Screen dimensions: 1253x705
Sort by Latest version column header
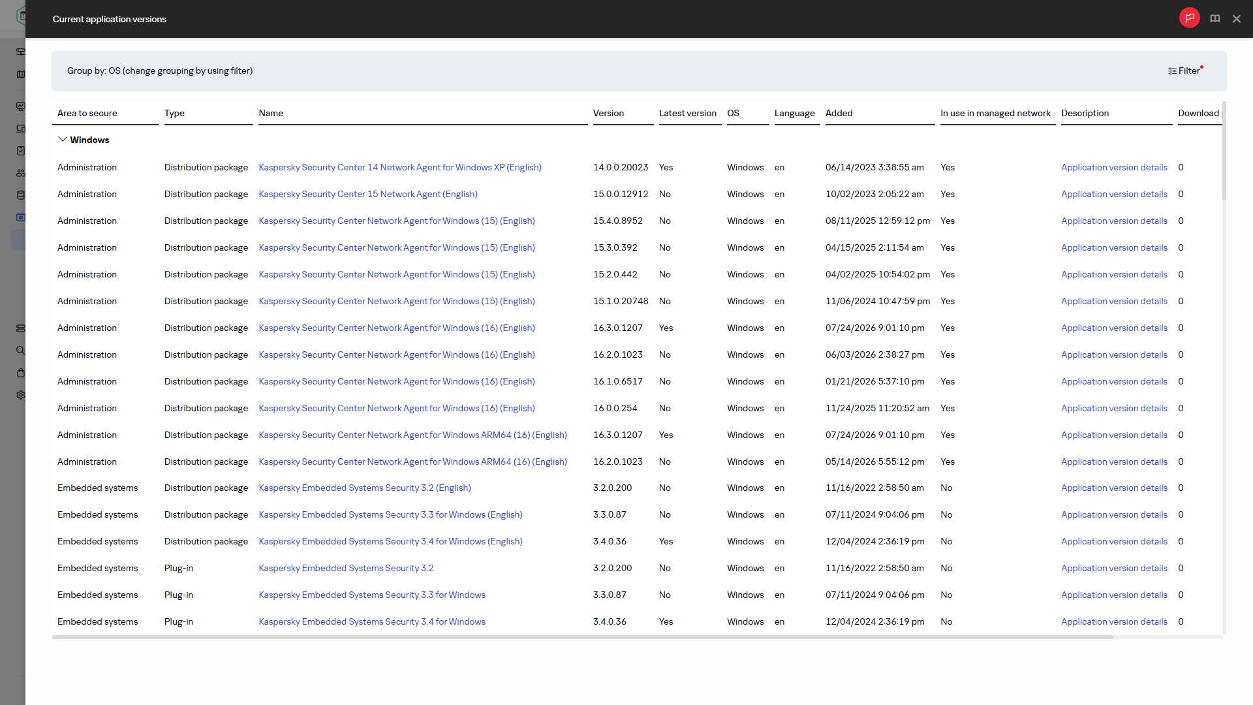pos(688,113)
